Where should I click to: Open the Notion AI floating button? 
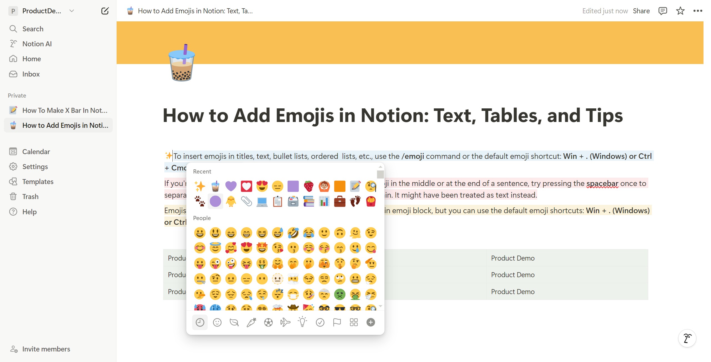pyautogui.click(x=687, y=338)
